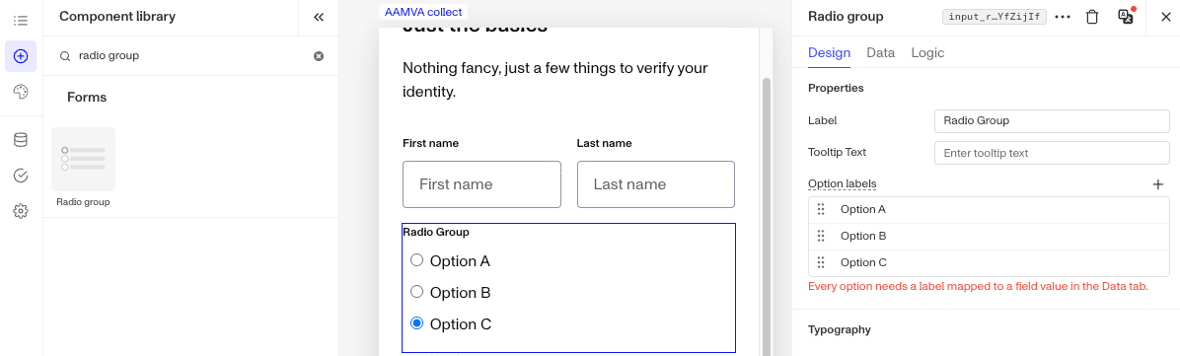The width and height of the screenshot is (1180, 356).
Task: Open the theme palette icon
Action: (21, 92)
